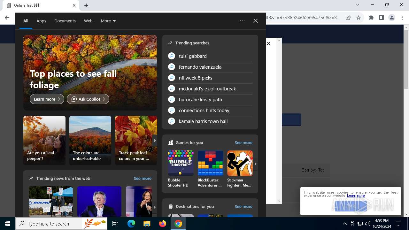Open the Boeing strike news thumbnail
This screenshot has width=409, height=230.
[x=51, y=202]
